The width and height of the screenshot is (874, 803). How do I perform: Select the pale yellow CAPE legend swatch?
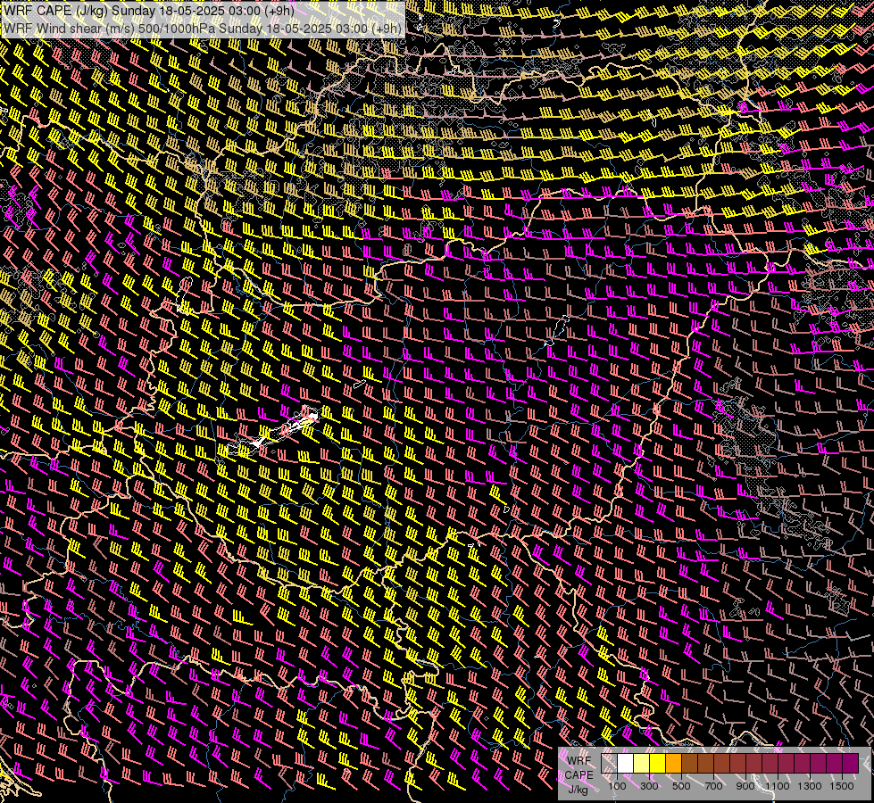pos(642,763)
